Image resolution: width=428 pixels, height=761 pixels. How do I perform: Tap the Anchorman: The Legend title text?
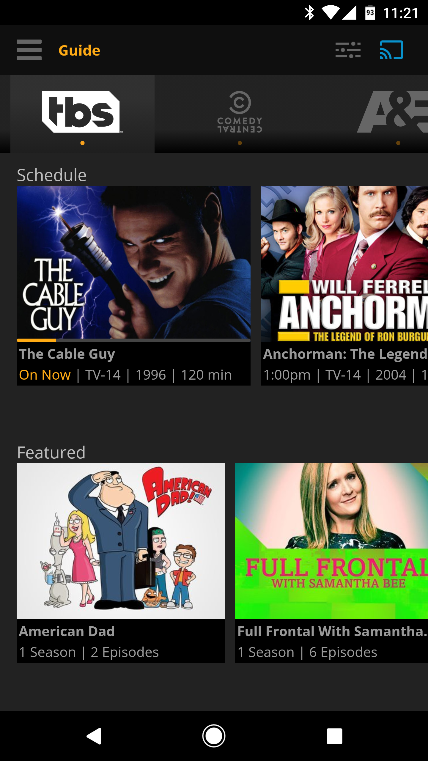345,354
